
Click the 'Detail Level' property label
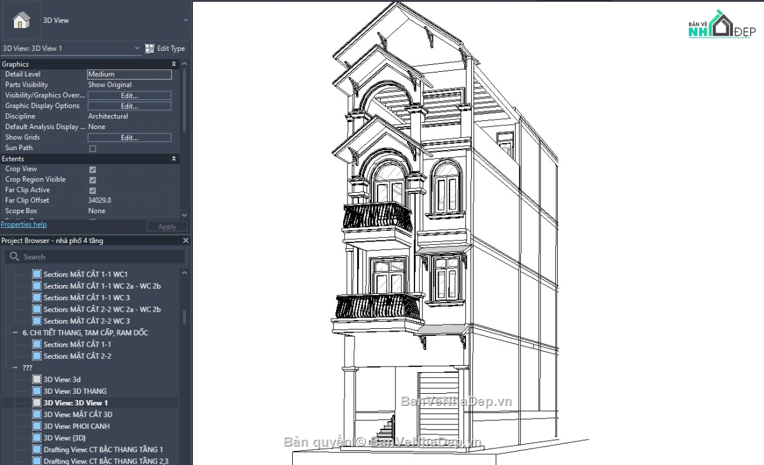coord(23,74)
